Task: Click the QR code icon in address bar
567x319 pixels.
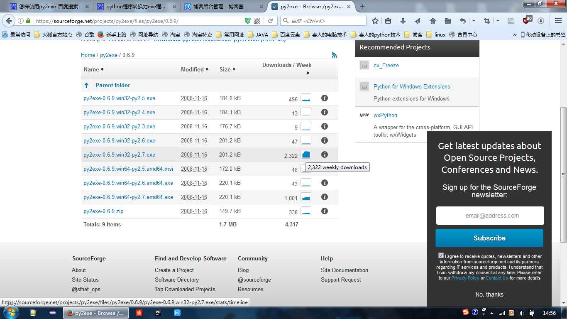Action: click(x=257, y=21)
